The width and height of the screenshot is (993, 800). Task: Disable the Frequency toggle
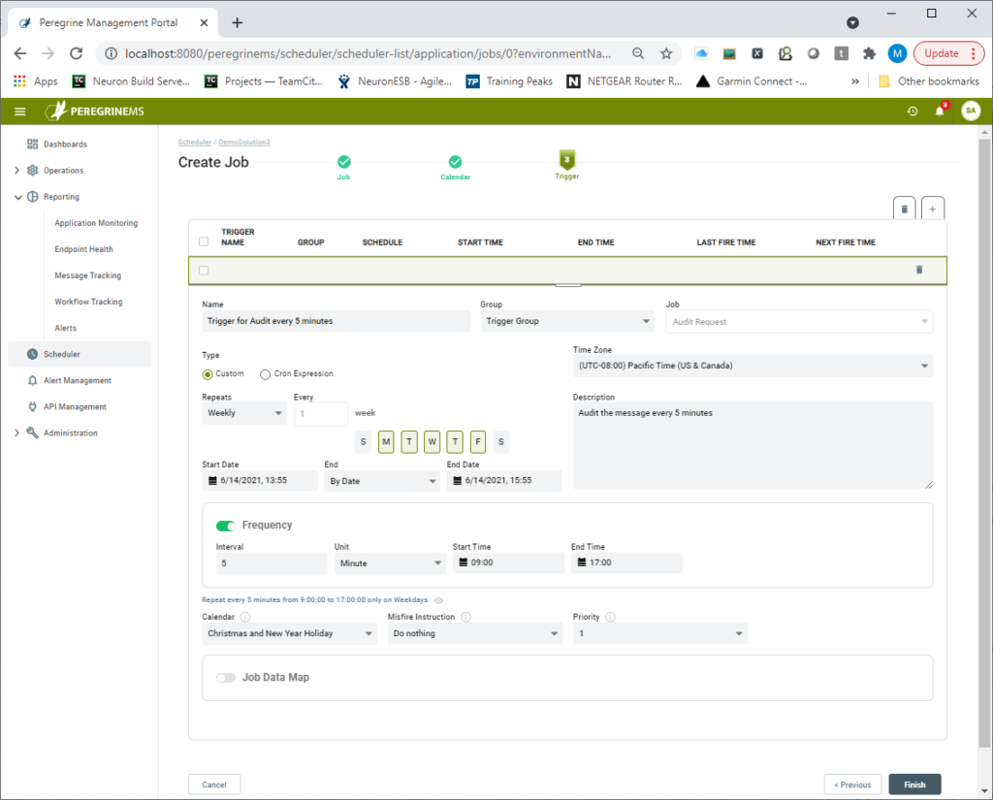(x=224, y=525)
